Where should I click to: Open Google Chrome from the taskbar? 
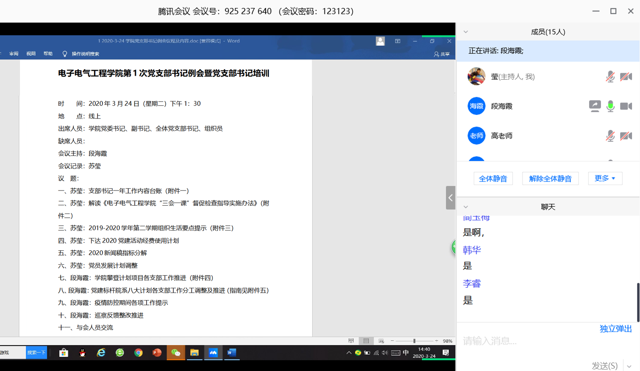138,353
